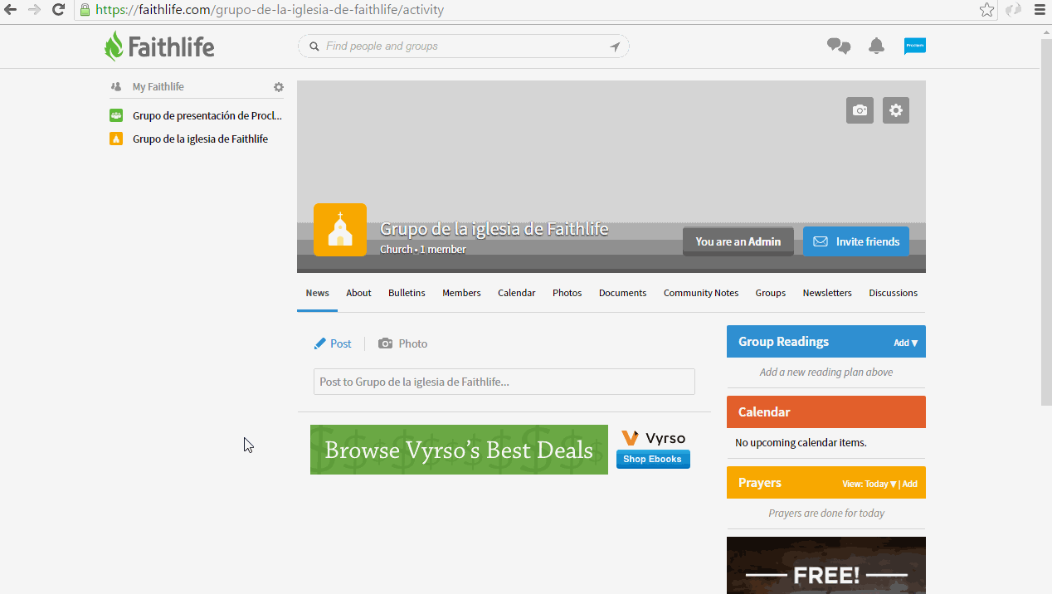Click the Prayers header title
The height and width of the screenshot is (594, 1052).
[760, 483]
